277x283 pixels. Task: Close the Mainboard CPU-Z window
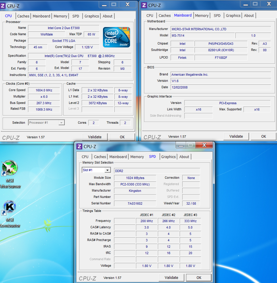pos(269,4)
